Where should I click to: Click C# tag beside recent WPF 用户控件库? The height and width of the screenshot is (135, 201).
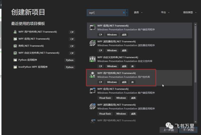(72, 32)
